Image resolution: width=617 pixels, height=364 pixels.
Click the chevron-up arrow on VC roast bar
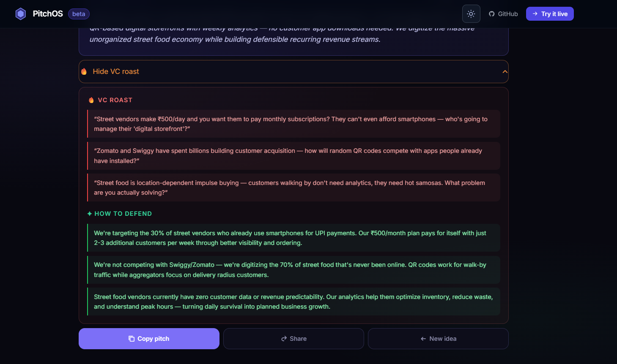tap(505, 72)
